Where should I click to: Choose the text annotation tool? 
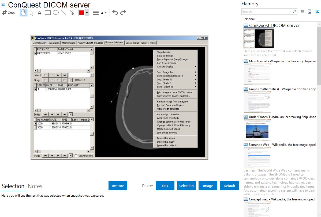[39, 13]
